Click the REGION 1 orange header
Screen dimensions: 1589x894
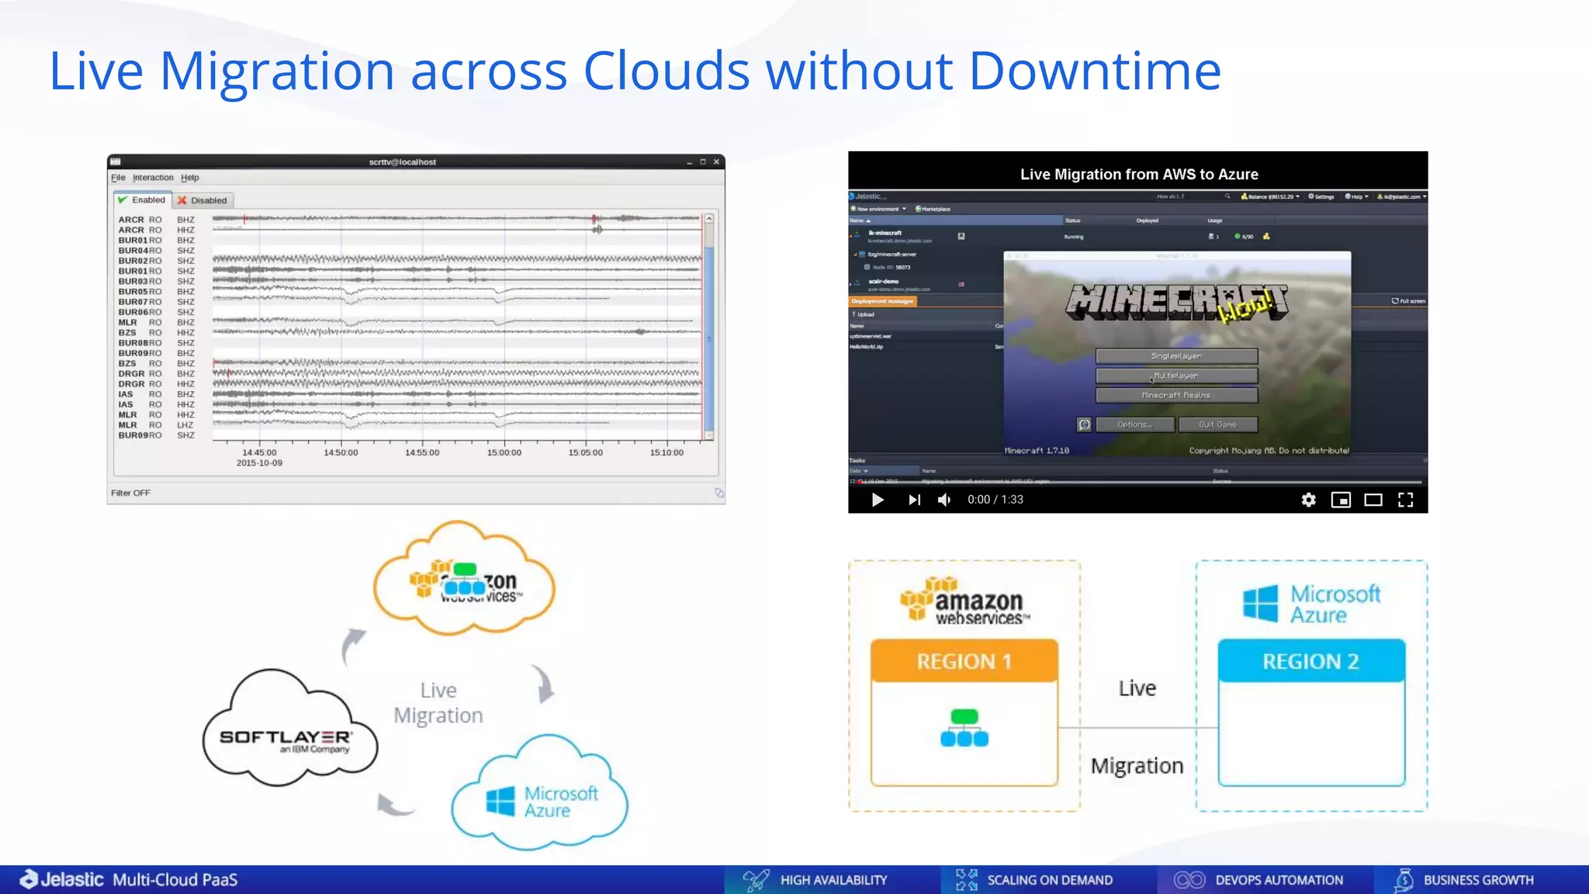964,661
